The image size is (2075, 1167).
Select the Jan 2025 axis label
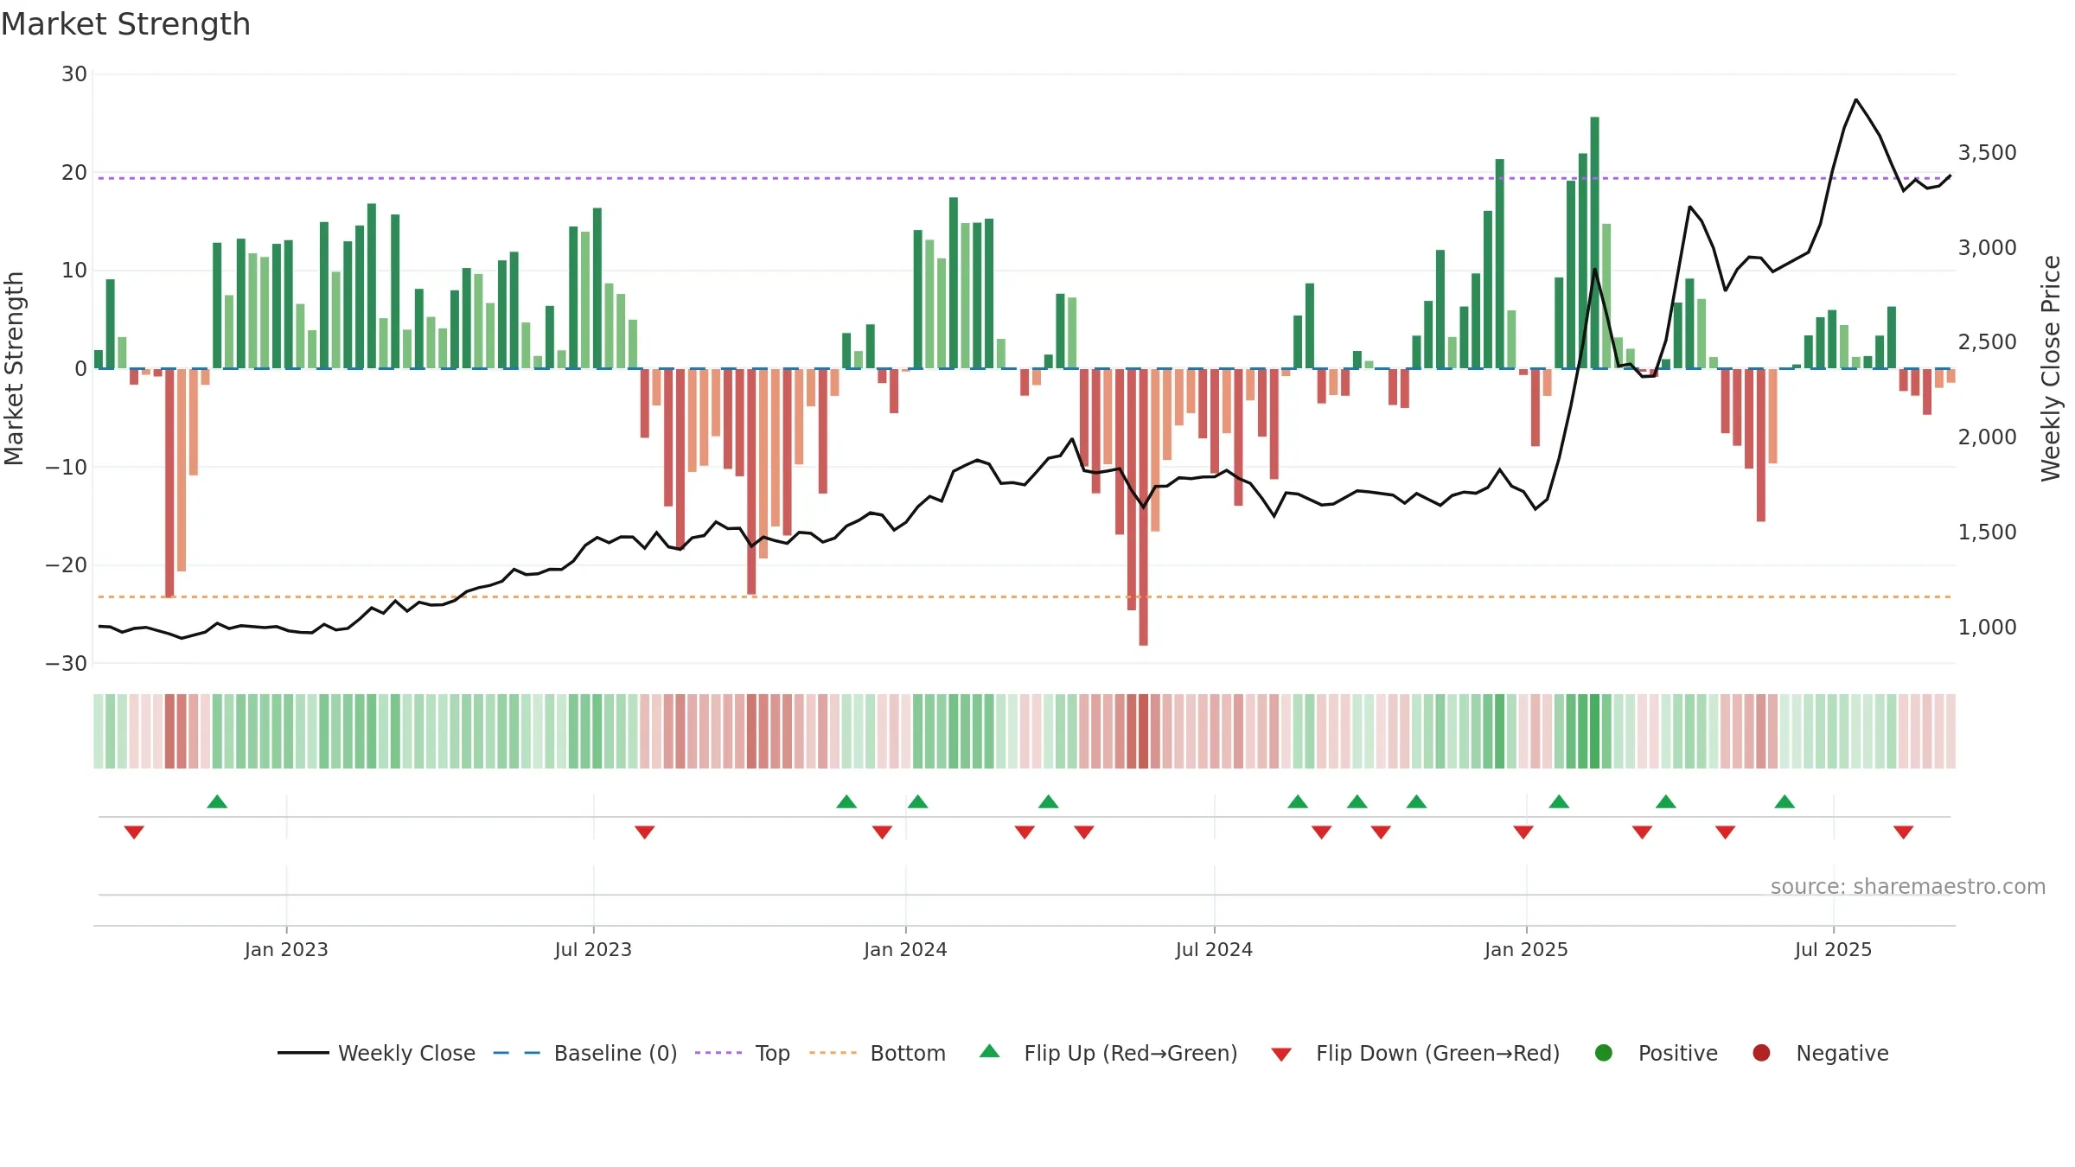pos(1526,949)
